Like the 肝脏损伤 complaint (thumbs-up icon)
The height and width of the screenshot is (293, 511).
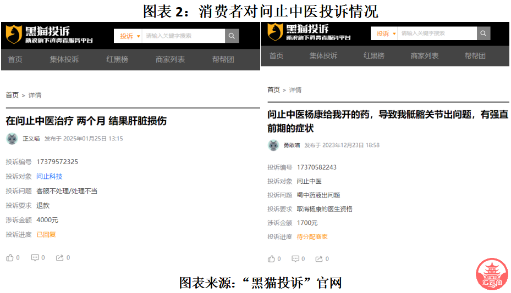[x=10, y=258]
